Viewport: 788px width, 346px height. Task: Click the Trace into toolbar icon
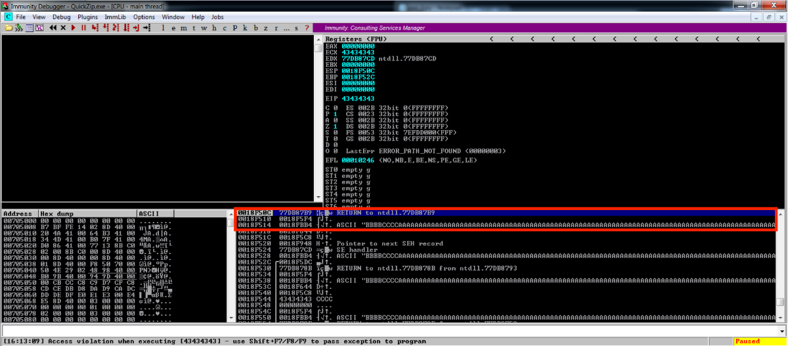click(116, 28)
